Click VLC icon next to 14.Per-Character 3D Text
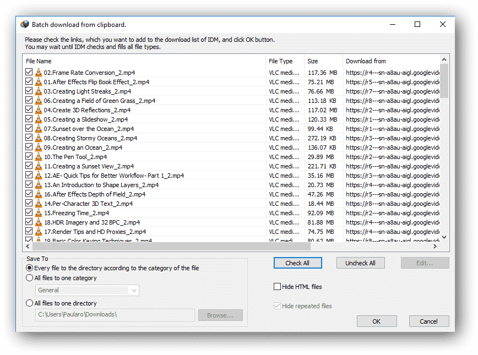478x355 pixels. coord(39,204)
